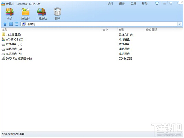The image size is (184, 138).
Task: Click status bar text 您正在浏览文件夹
Action: [x=13, y=134]
